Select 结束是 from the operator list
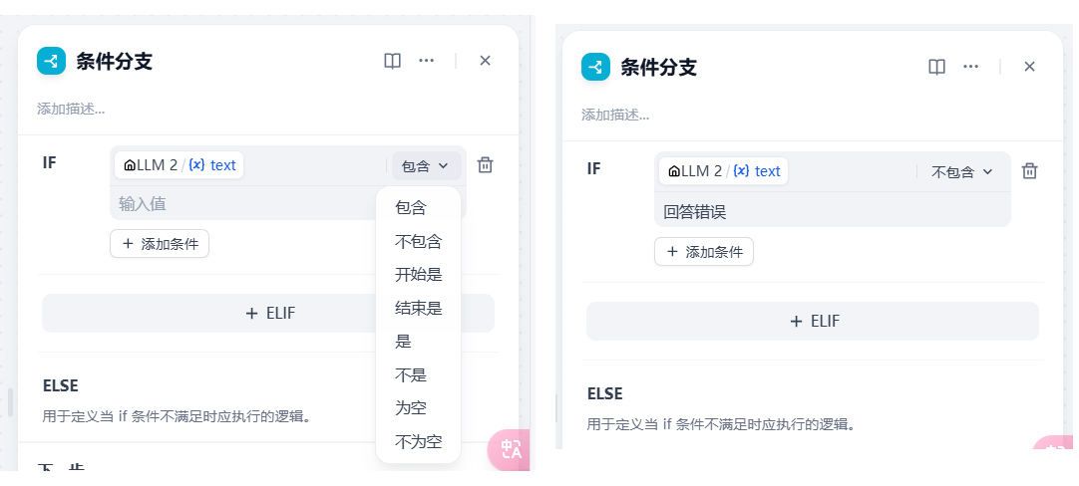 tap(418, 308)
